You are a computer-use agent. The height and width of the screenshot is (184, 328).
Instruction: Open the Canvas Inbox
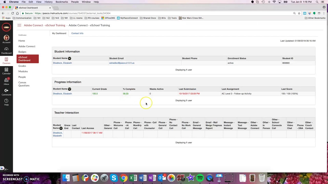6,82
